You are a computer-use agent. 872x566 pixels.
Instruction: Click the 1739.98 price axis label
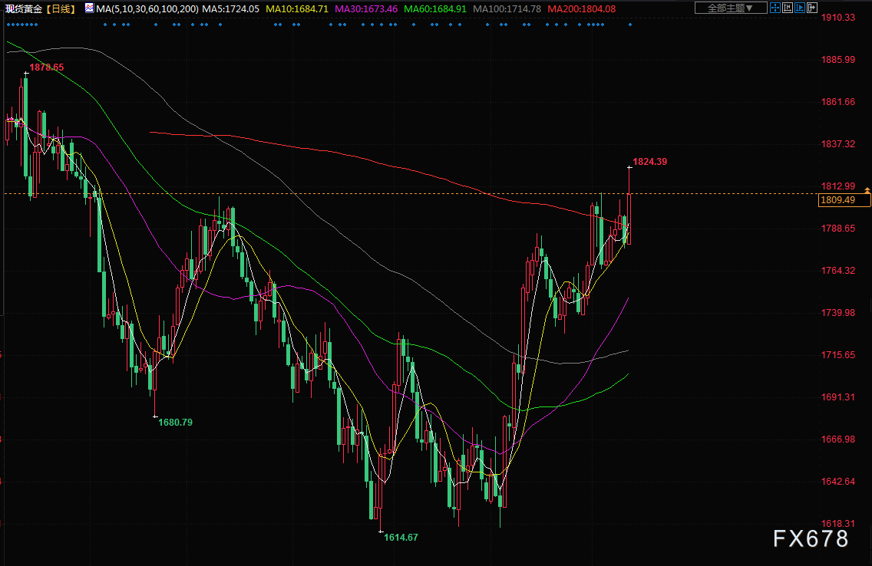[838, 313]
